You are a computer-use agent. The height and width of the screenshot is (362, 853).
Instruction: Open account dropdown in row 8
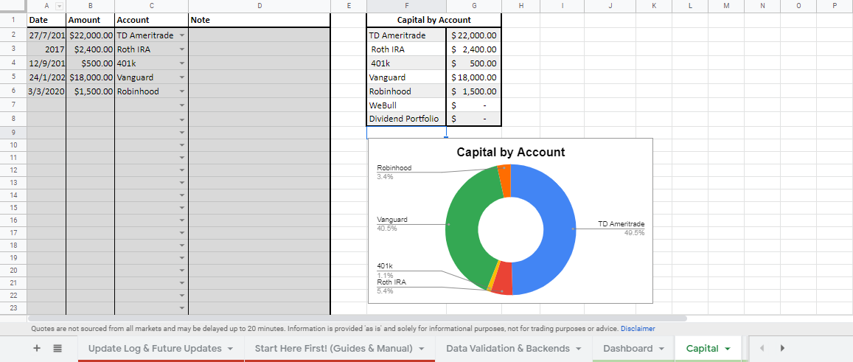(181, 119)
